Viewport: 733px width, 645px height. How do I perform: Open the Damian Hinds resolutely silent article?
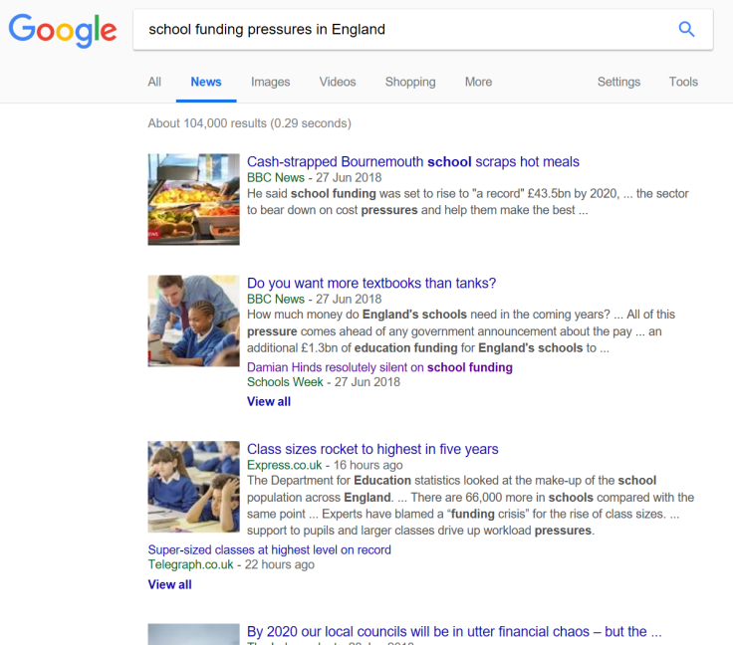click(x=379, y=367)
